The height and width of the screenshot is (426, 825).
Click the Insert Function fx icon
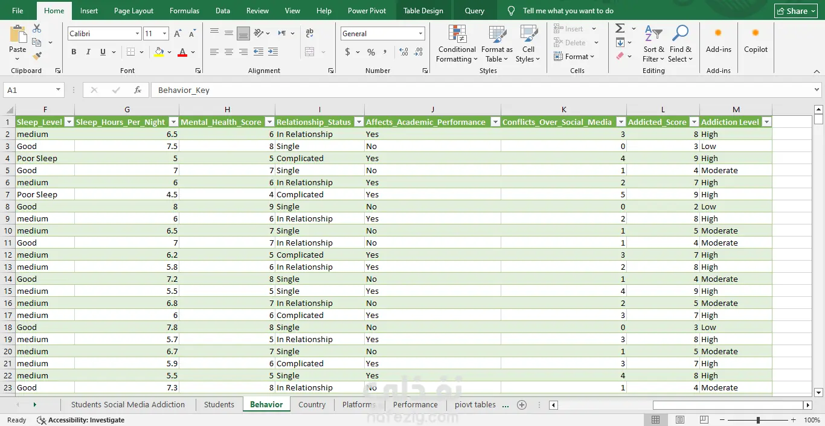138,90
